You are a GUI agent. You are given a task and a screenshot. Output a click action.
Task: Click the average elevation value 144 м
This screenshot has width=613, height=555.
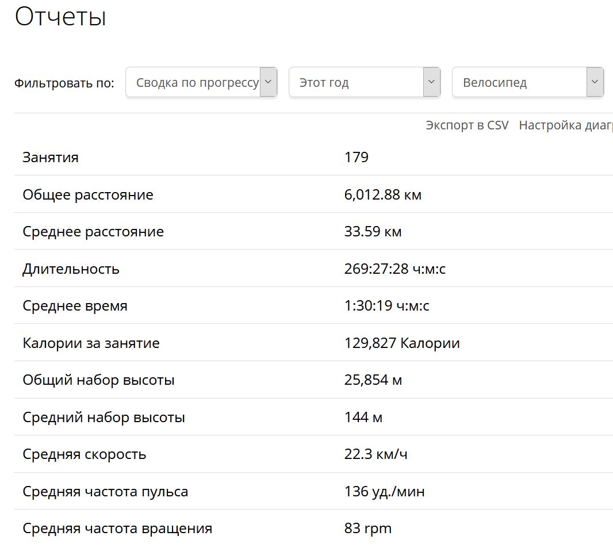tap(363, 418)
